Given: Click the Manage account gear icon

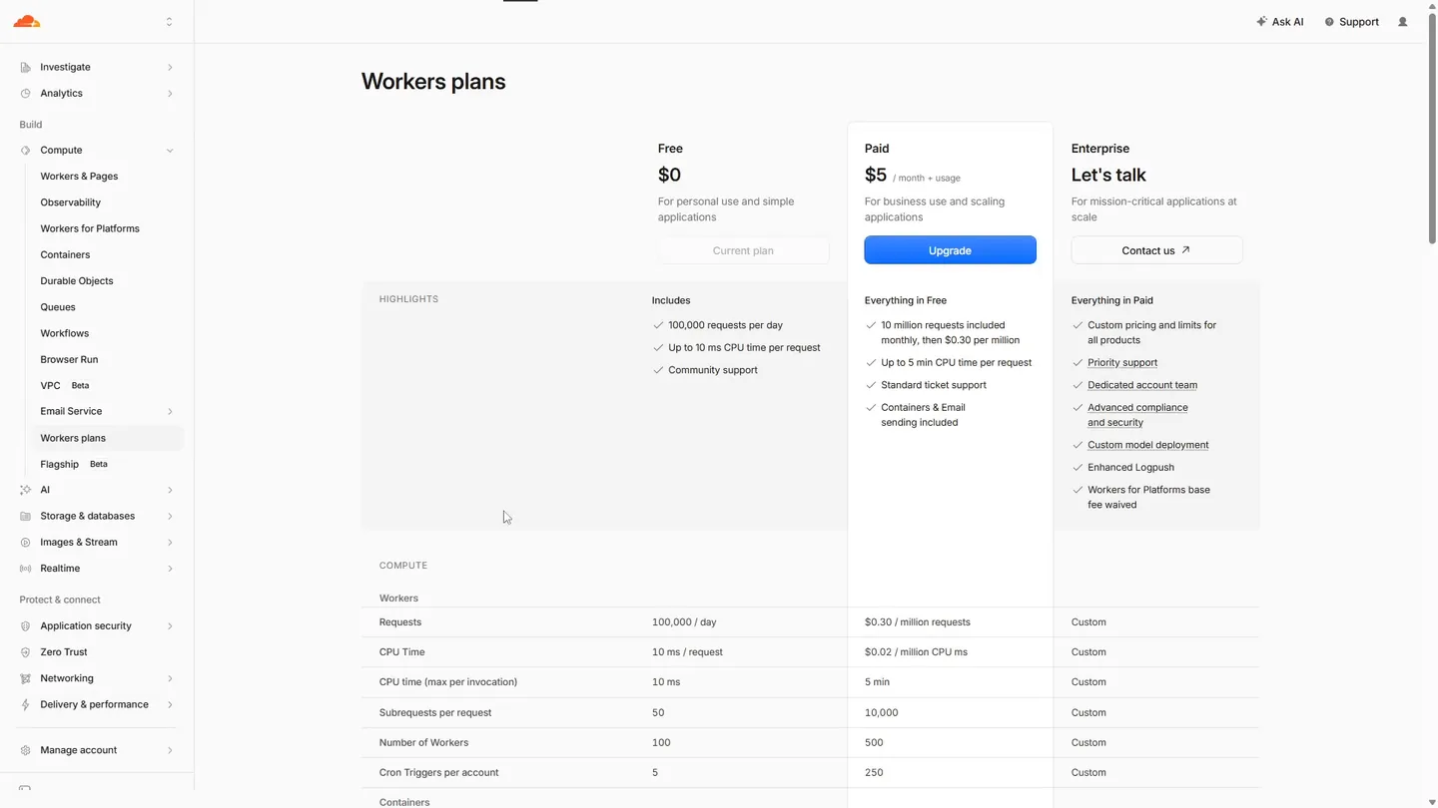Looking at the screenshot, I should 25,750.
